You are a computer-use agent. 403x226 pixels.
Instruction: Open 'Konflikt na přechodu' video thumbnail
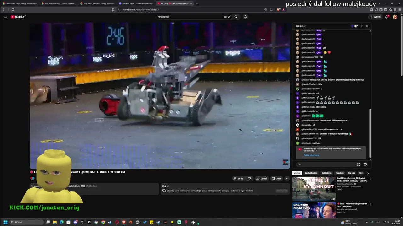coord(314,189)
